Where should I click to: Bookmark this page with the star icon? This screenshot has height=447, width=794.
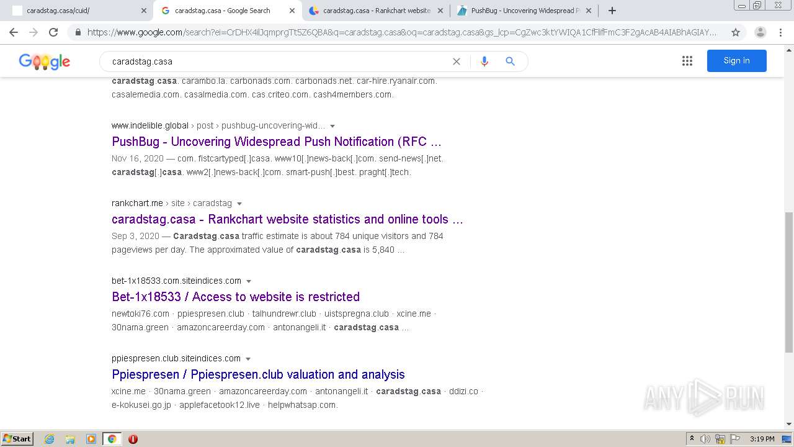[x=736, y=32]
